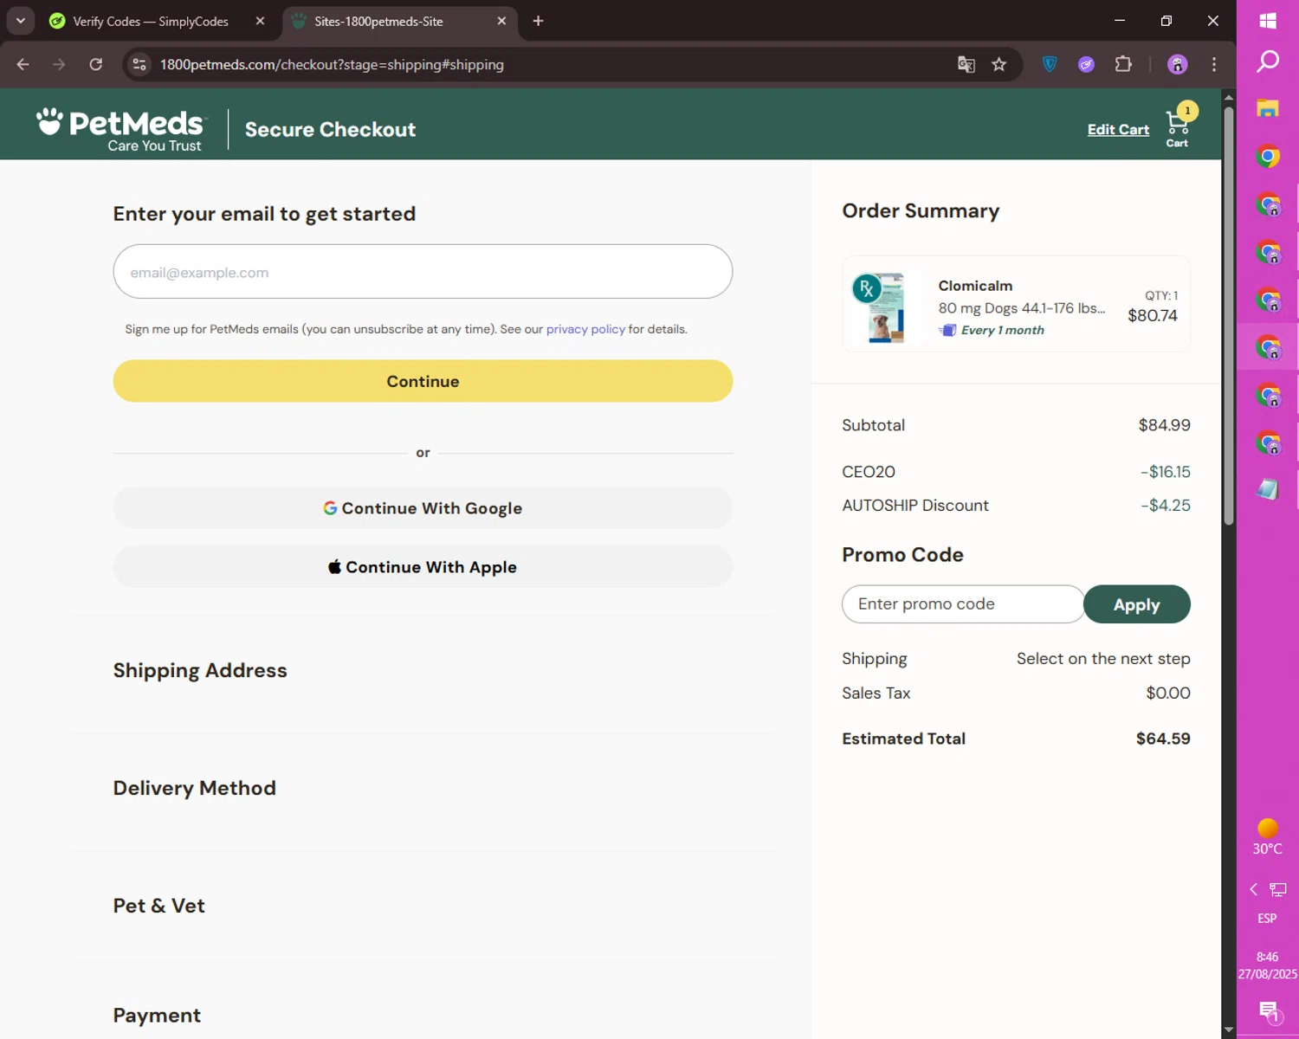
Task: Click the Pet & Vet section heading
Action: (x=159, y=906)
